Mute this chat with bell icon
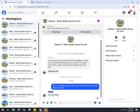This screenshot has width=140, height=112. 116,38
